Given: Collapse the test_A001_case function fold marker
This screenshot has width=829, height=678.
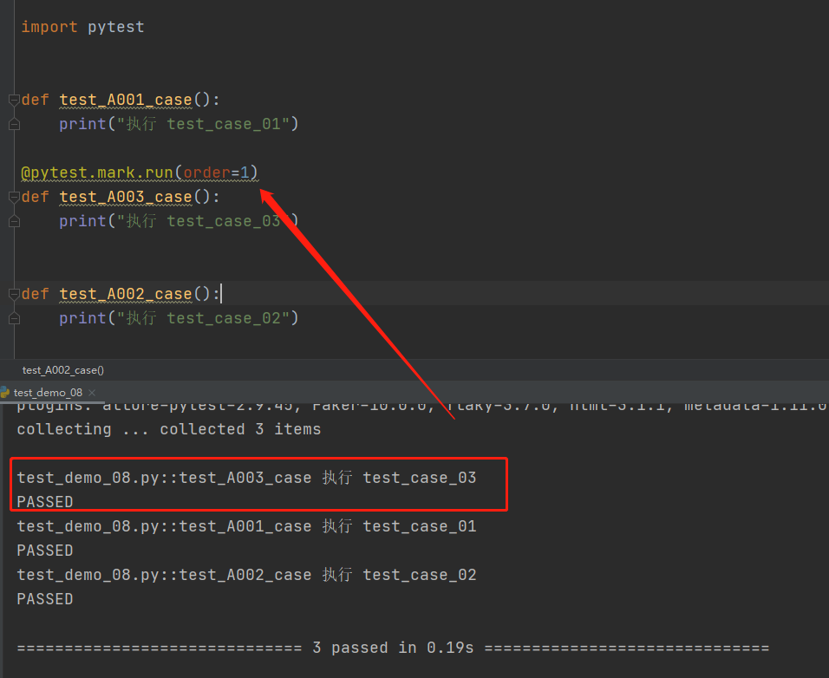Looking at the screenshot, I should click(x=14, y=100).
